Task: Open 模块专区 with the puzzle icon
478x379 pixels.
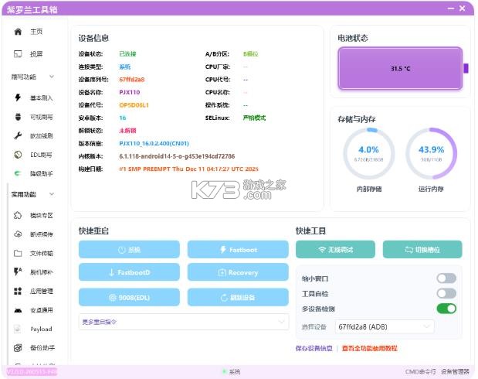Action: click(x=33, y=215)
